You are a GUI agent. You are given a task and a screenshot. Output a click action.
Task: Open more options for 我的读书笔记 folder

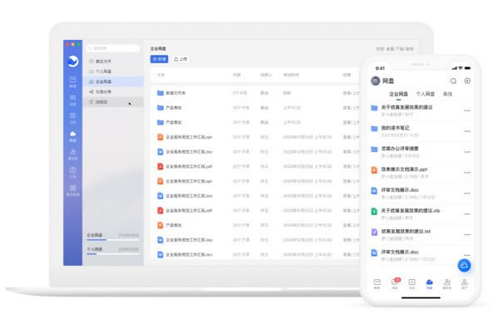click(467, 131)
